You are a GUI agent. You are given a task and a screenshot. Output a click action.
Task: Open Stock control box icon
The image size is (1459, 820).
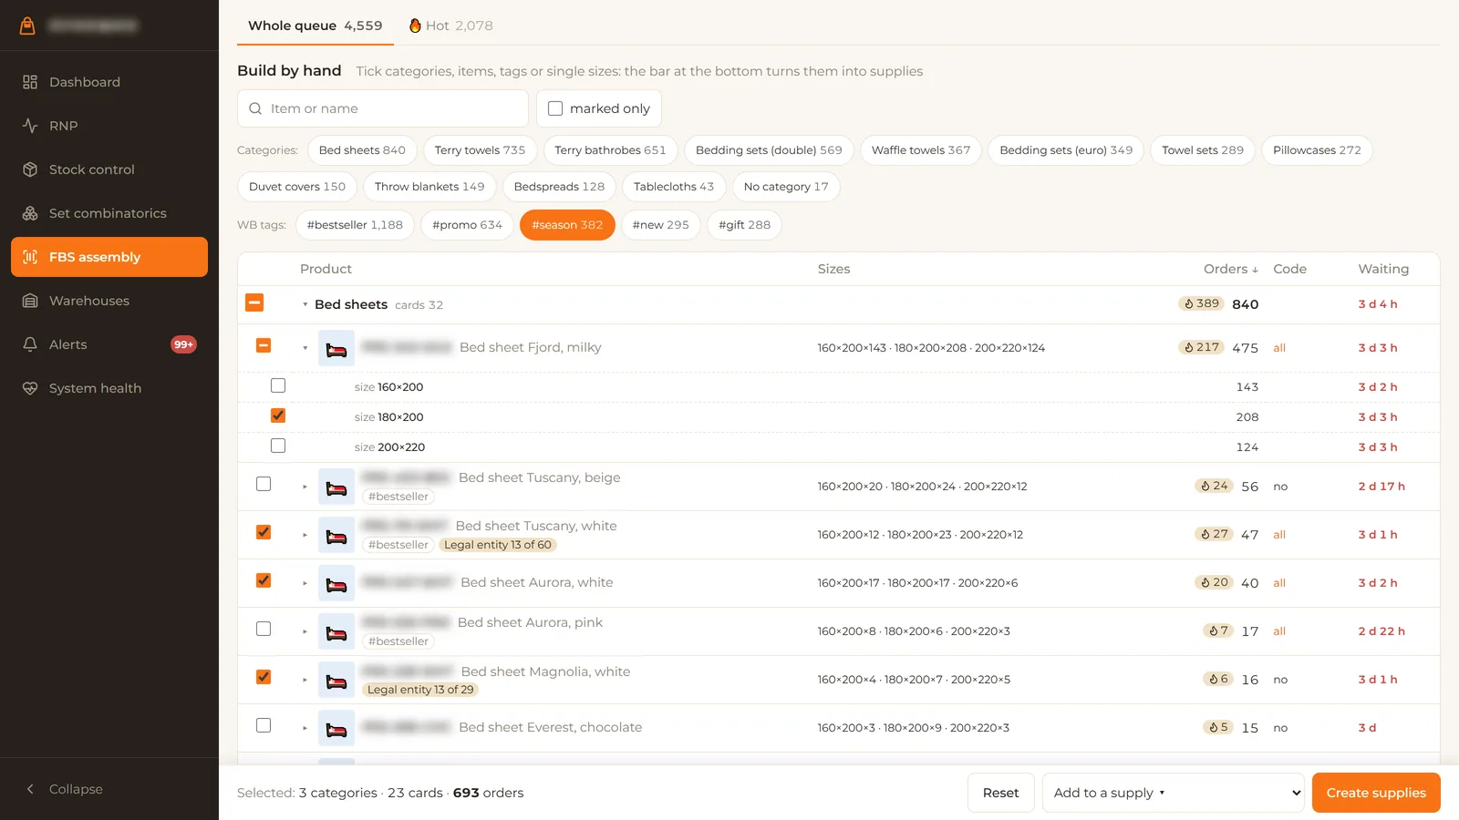(x=30, y=169)
